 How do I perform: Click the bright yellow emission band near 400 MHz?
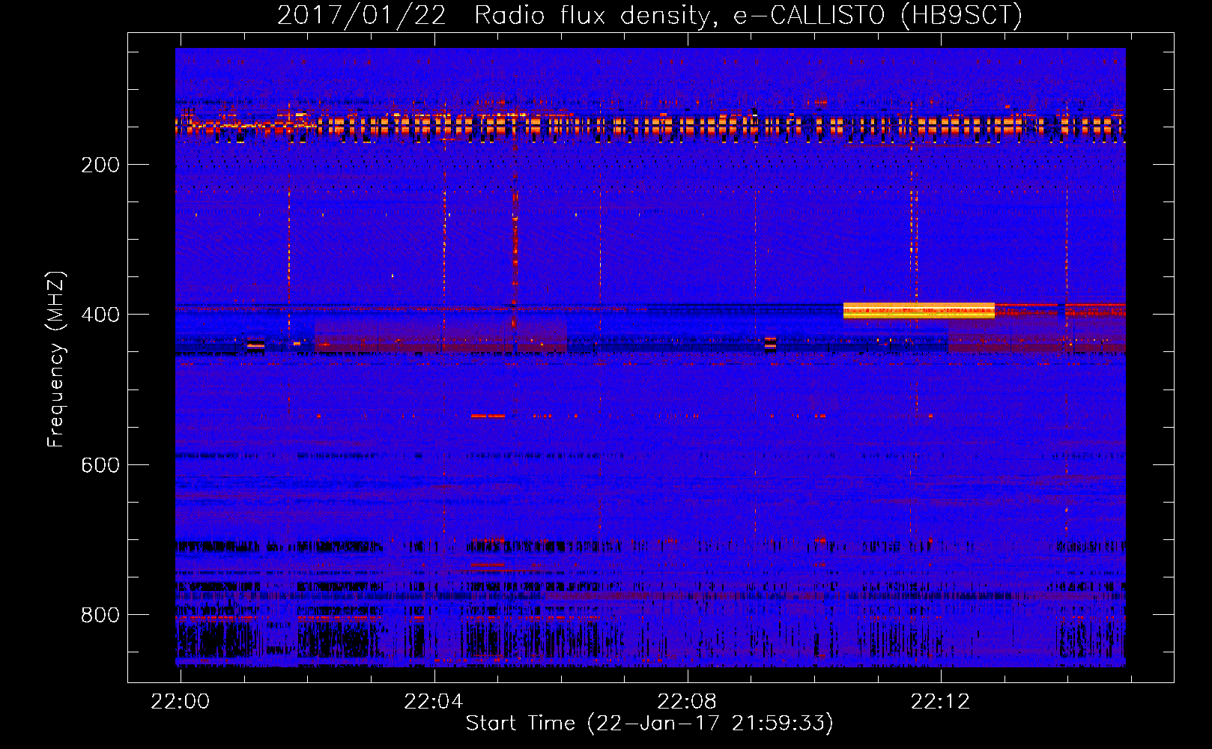tap(919, 311)
